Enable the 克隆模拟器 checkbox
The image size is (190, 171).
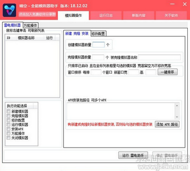[x=9, y=116]
